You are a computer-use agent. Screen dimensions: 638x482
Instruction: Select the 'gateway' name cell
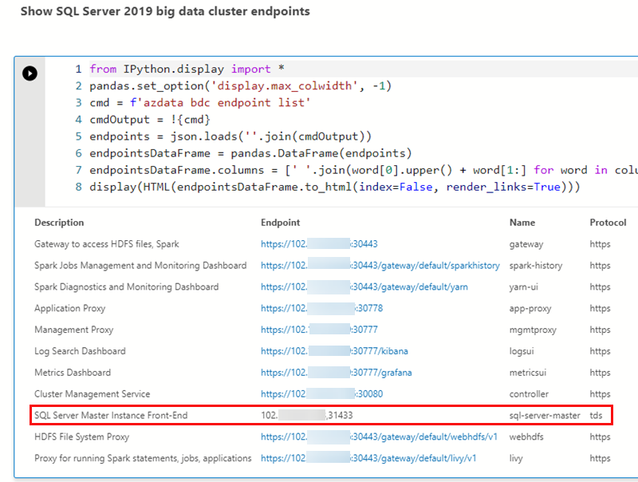point(526,244)
